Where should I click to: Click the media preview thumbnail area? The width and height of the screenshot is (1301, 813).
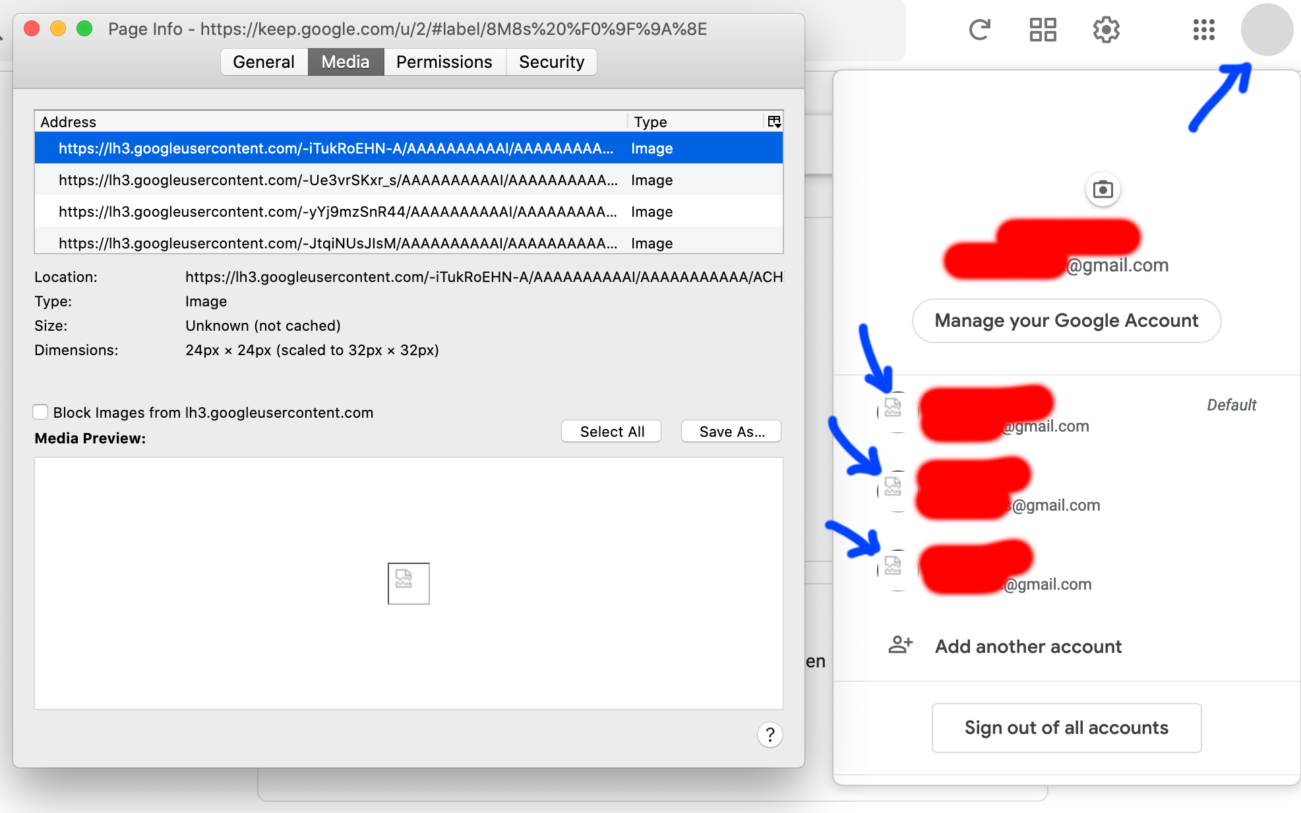408,582
